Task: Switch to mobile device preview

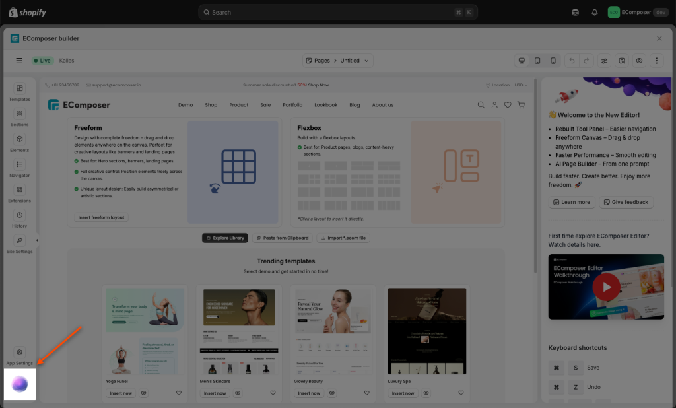Action: [x=553, y=61]
